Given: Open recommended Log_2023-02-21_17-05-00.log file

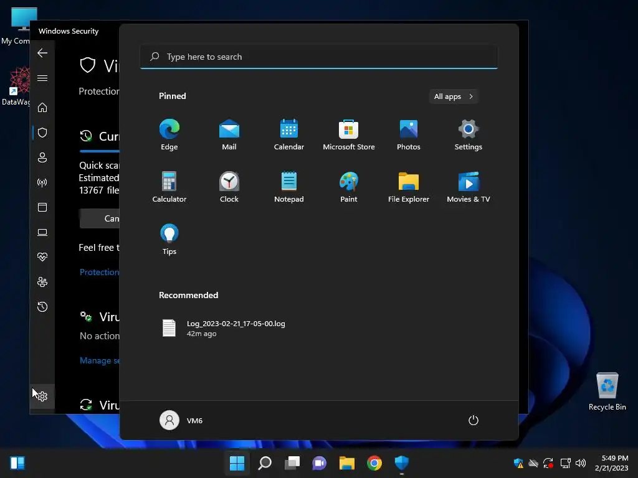Looking at the screenshot, I should (x=224, y=329).
